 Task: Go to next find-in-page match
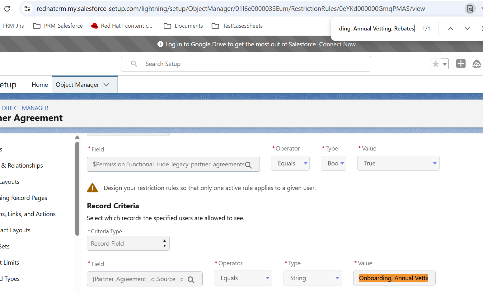point(467,29)
